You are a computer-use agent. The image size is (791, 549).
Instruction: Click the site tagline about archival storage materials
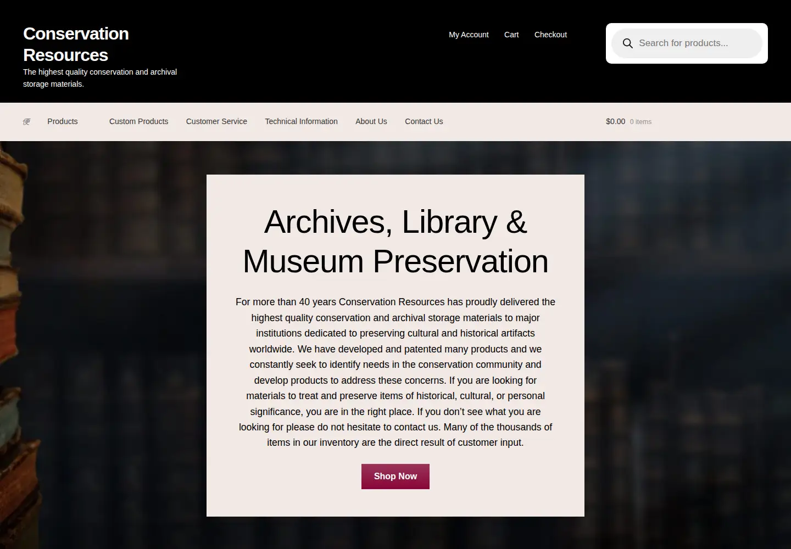click(x=100, y=78)
